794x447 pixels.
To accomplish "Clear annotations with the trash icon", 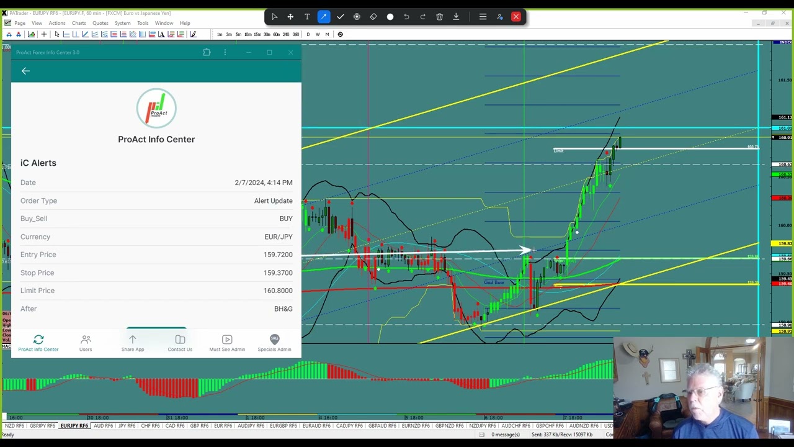I will click(439, 17).
